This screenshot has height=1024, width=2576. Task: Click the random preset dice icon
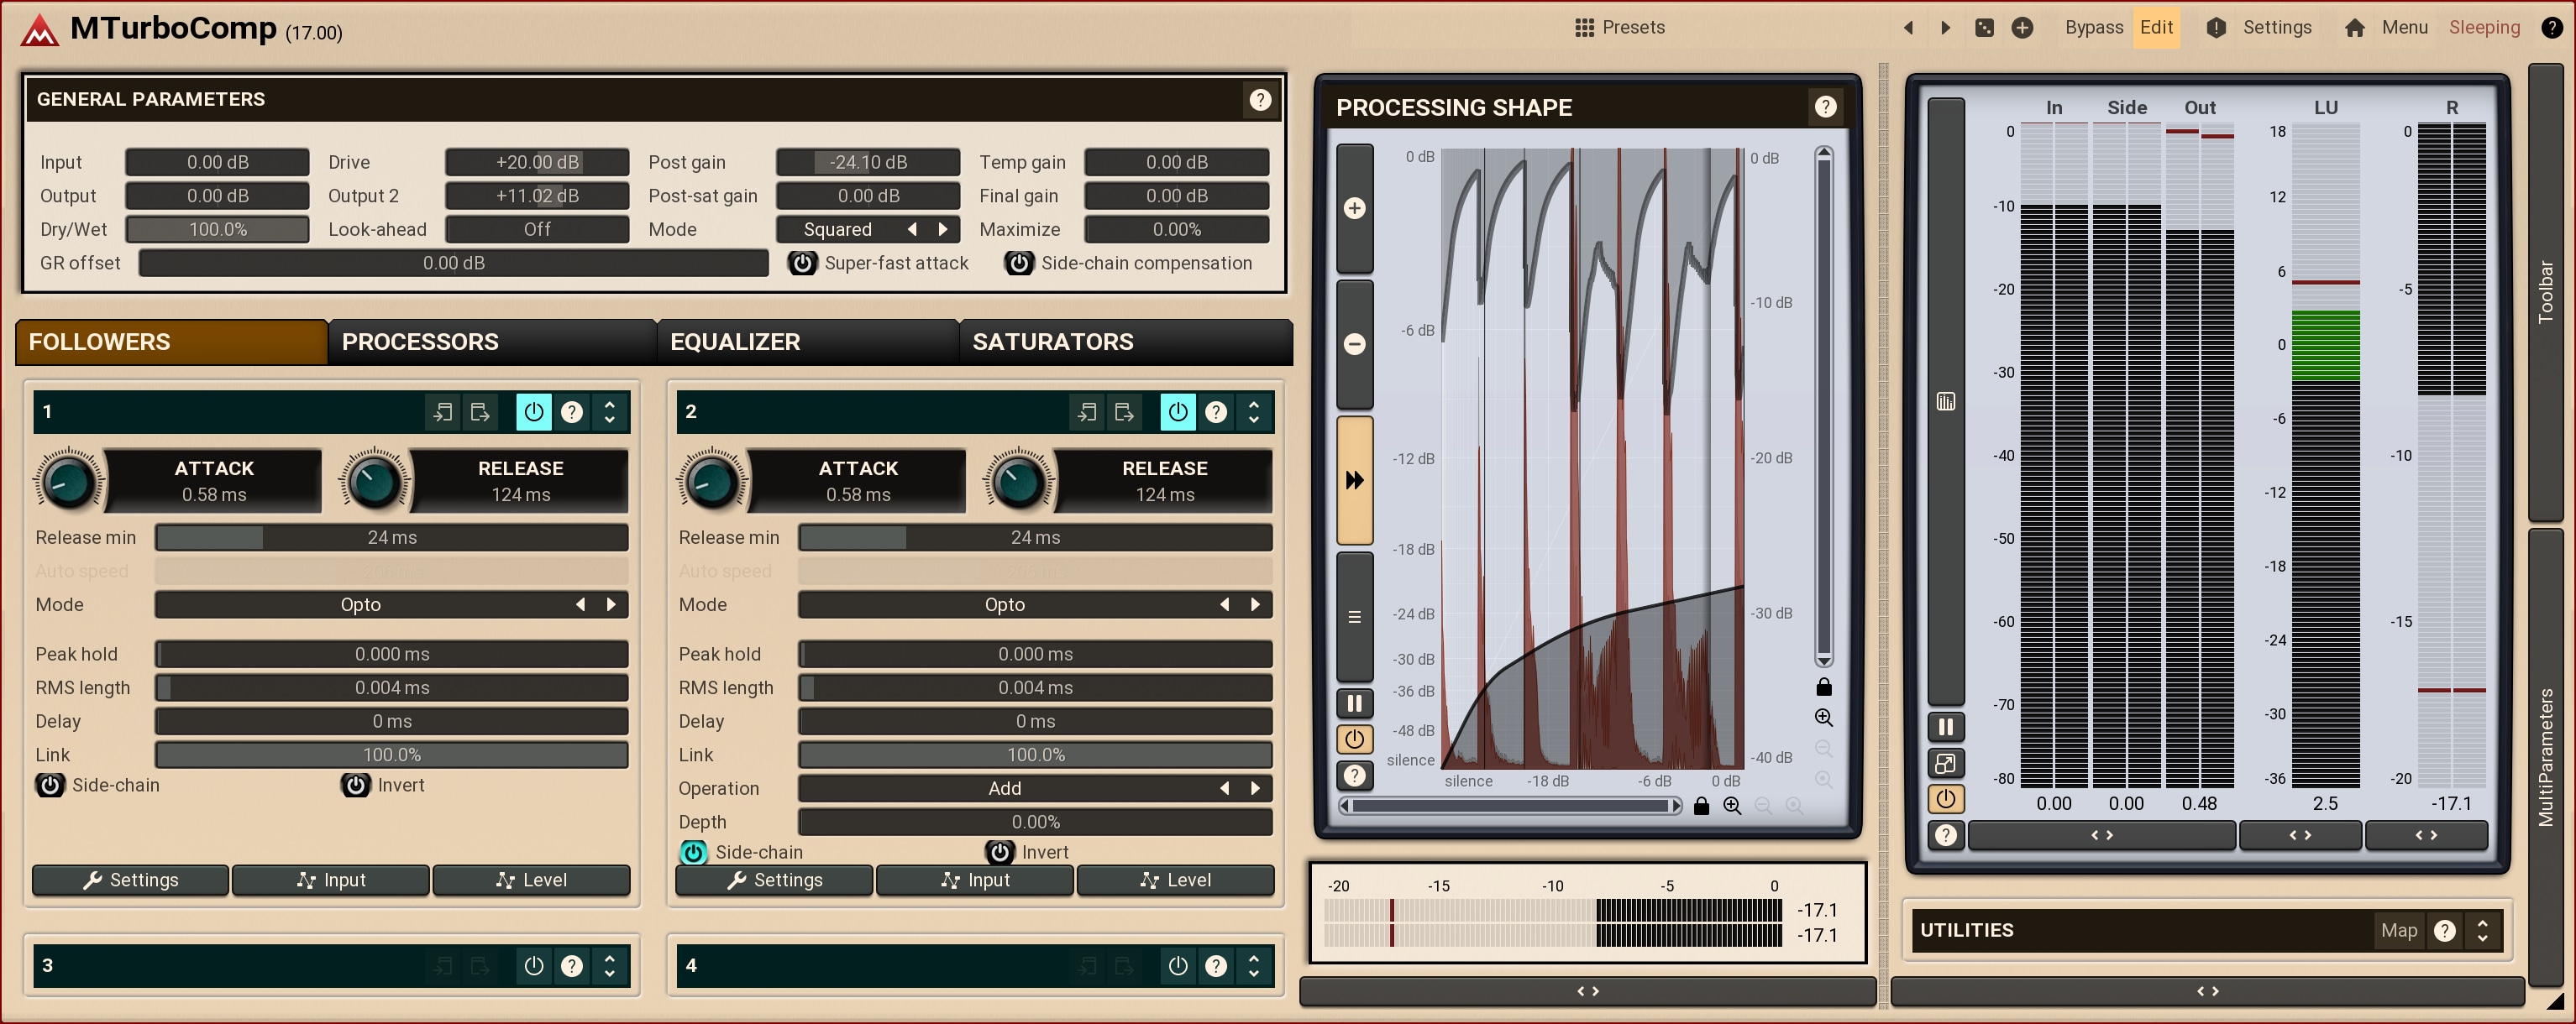1984,28
